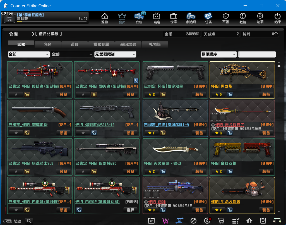Click 装备 on the 雷神 card
286x225 pixels.
[199, 210]
